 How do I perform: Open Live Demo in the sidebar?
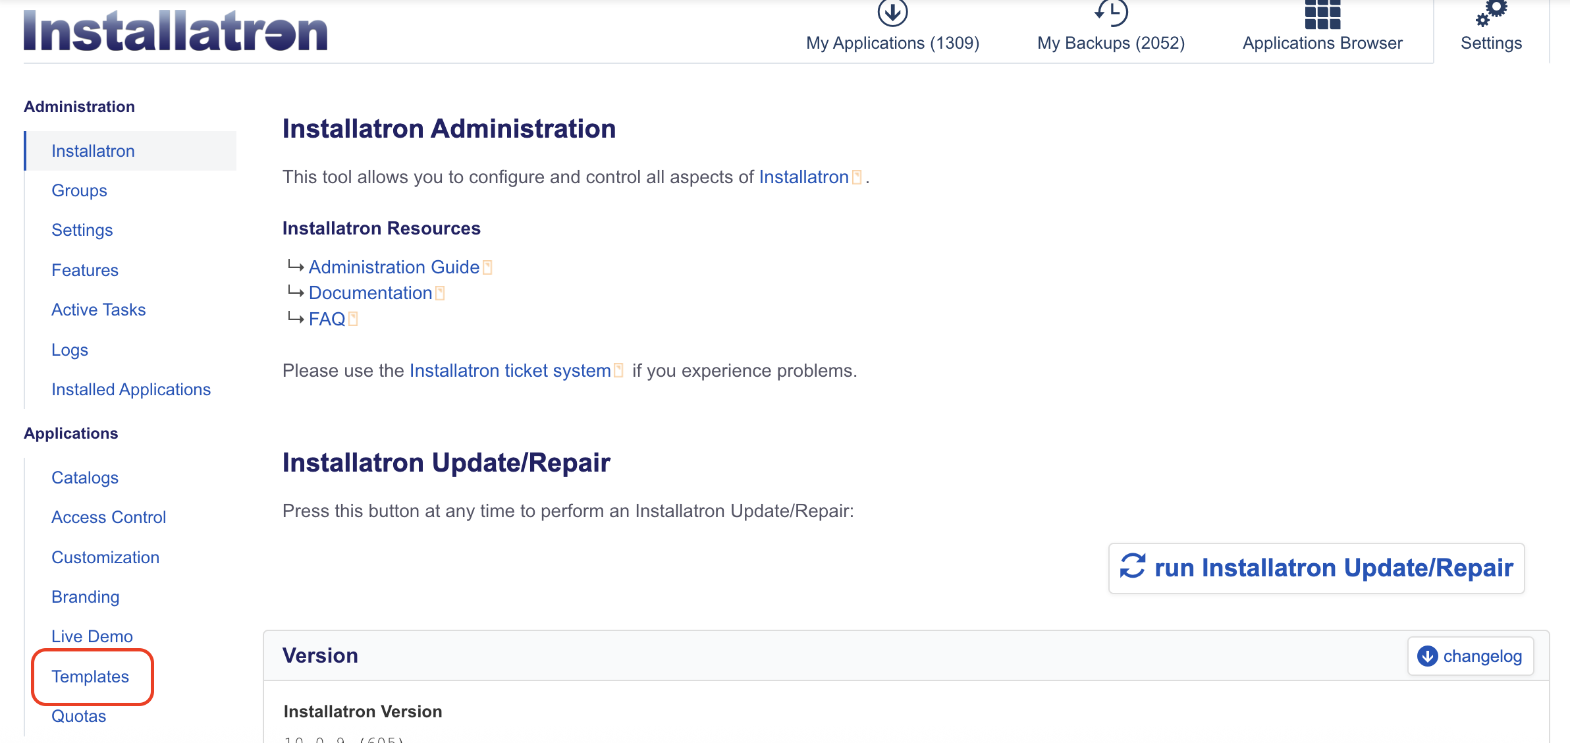92,636
